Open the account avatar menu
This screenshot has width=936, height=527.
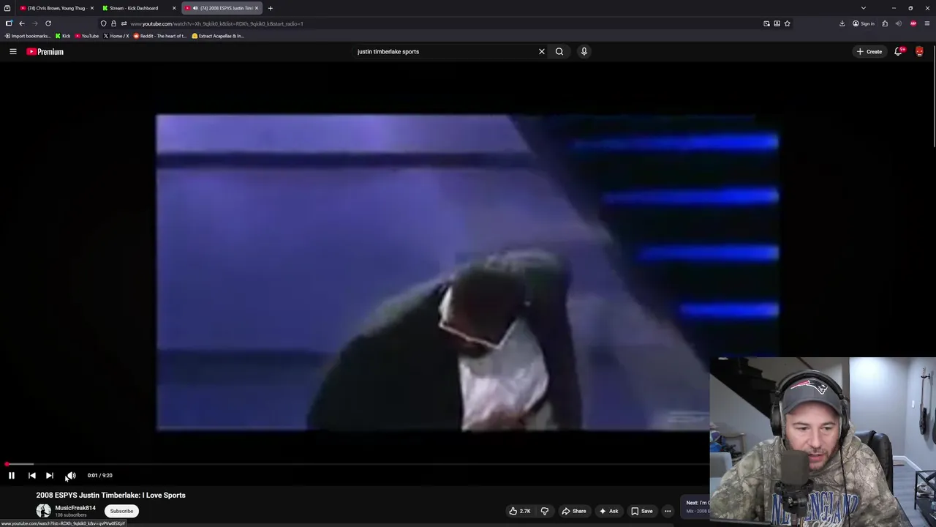point(919,51)
